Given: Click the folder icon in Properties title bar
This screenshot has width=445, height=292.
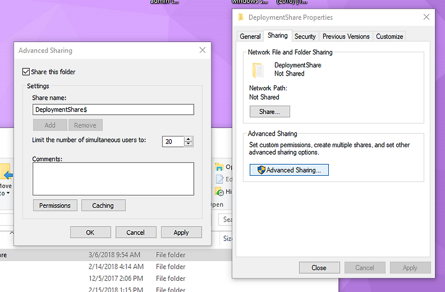Looking at the screenshot, I should [240, 17].
